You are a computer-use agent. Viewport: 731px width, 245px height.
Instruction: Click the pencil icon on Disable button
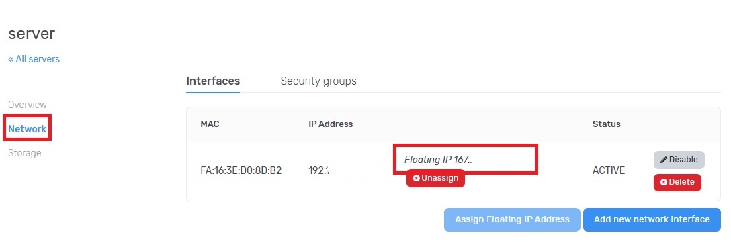[x=664, y=160]
